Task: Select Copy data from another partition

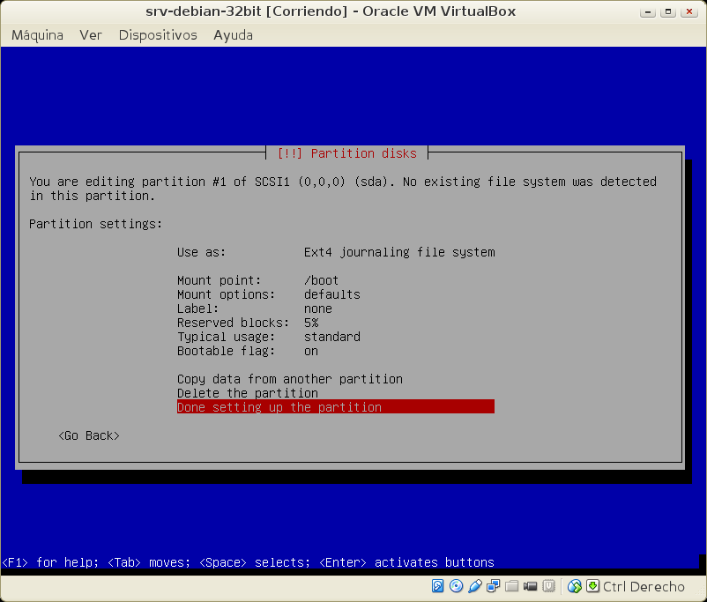Action: coord(289,379)
